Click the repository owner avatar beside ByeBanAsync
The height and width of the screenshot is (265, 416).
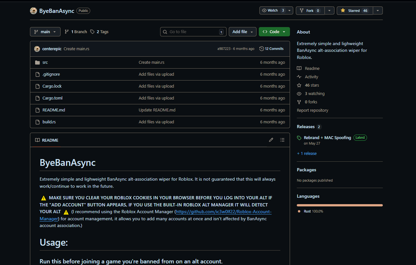tap(34, 11)
